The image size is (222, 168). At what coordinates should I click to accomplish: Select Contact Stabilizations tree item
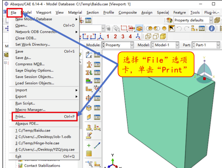42,166
